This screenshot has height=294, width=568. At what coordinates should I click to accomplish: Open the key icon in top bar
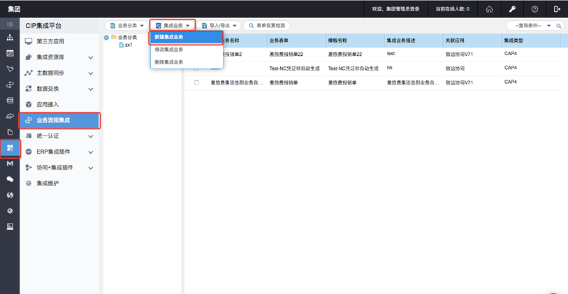tap(512, 9)
